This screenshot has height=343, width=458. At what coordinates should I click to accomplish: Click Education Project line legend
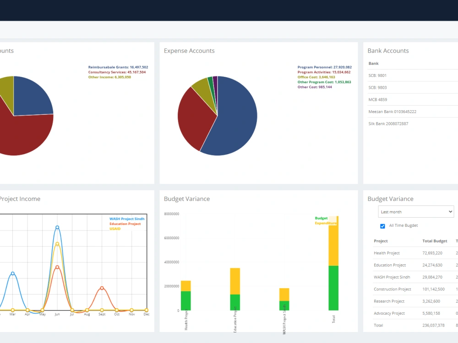click(x=125, y=224)
